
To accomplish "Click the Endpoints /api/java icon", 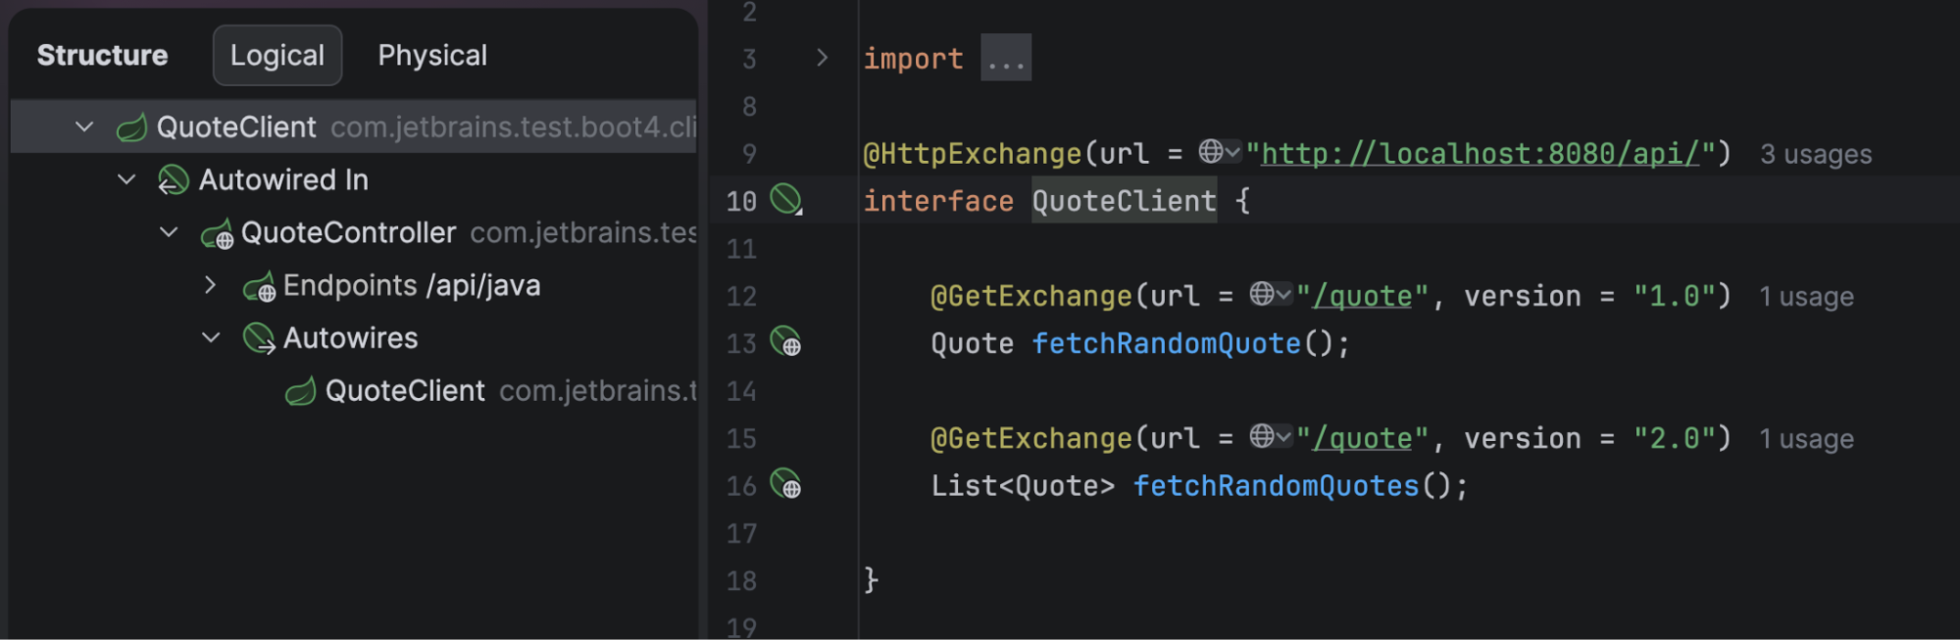I will [259, 287].
